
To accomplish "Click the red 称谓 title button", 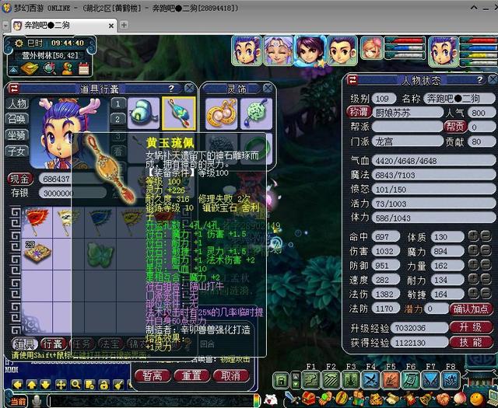I will (359, 113).
